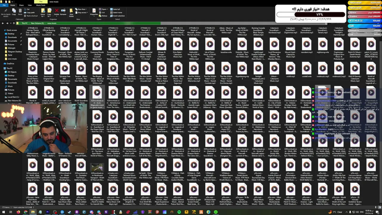Go back with the Back arrow

(x=3, y=23)
